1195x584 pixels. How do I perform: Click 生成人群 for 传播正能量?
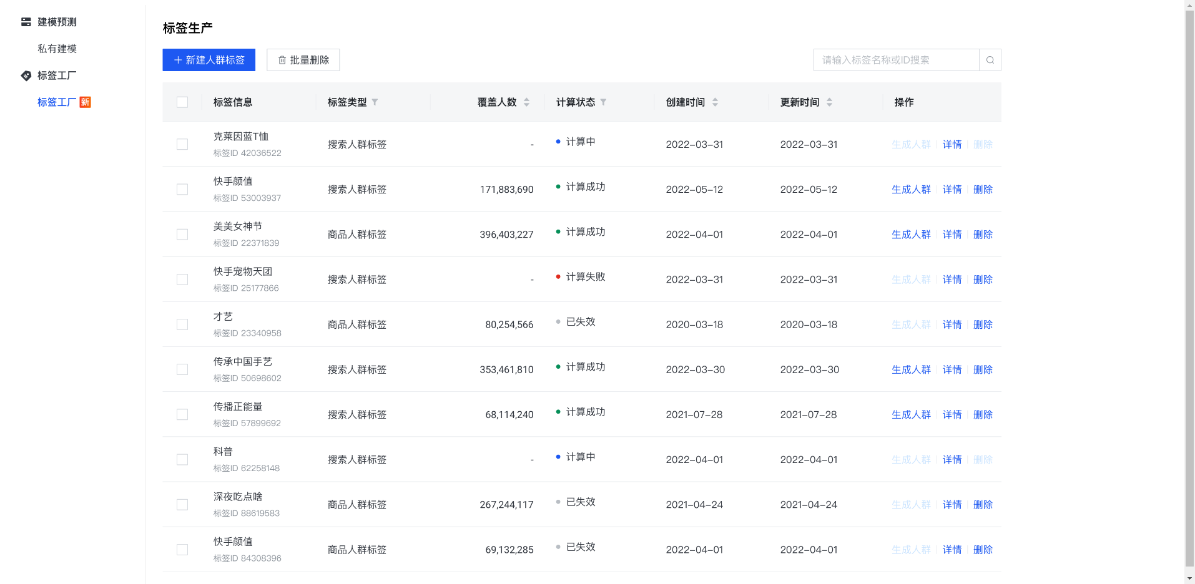point(911,415)
